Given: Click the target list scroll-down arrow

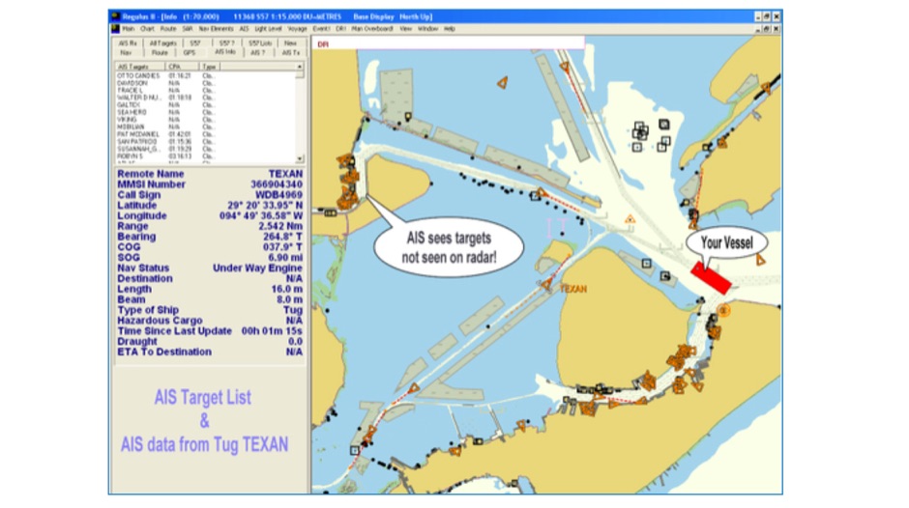Looking at the screenshot, I should pyautogui.click(x=300, y=158).
